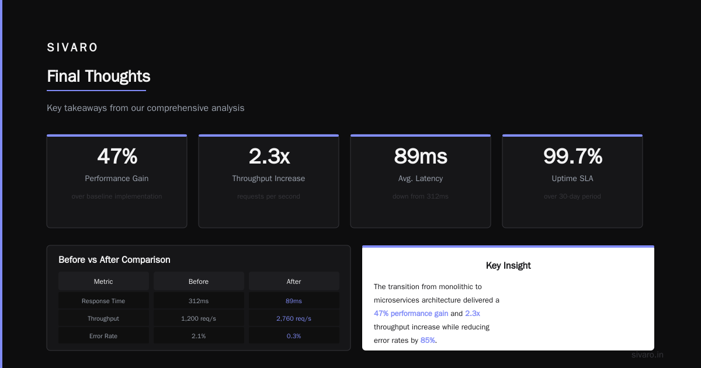Click the Metric column header
Screen dimensions: 701x368
103,282
